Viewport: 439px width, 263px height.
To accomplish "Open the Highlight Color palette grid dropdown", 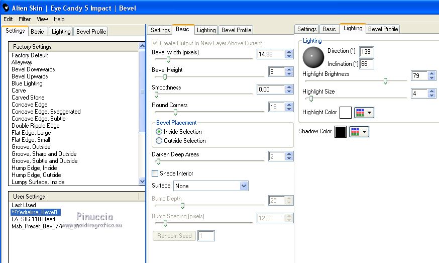I will 364,113.
